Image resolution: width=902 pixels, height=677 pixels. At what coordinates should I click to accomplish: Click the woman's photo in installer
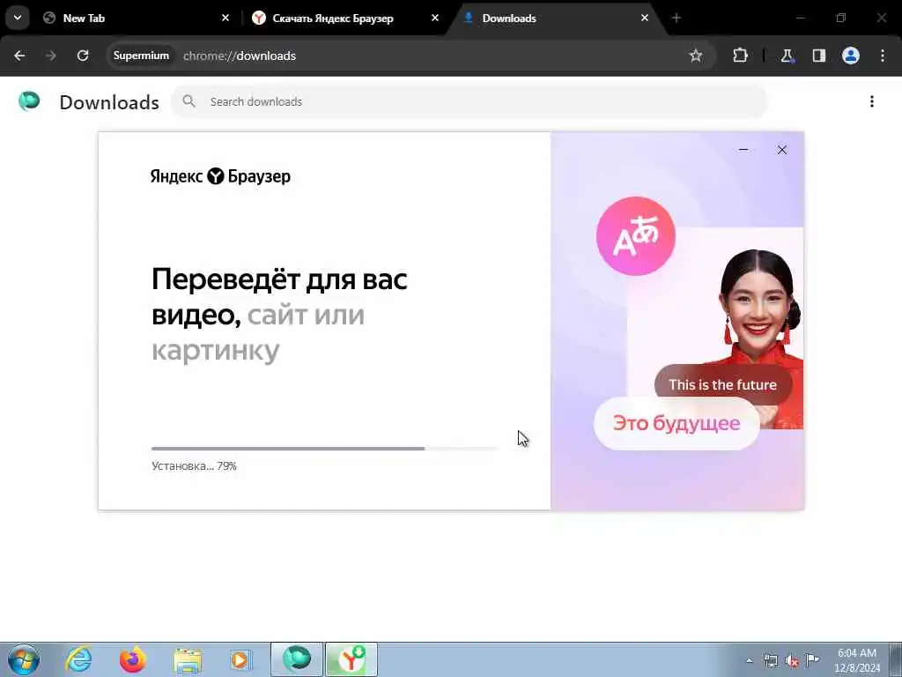point(757,311)
